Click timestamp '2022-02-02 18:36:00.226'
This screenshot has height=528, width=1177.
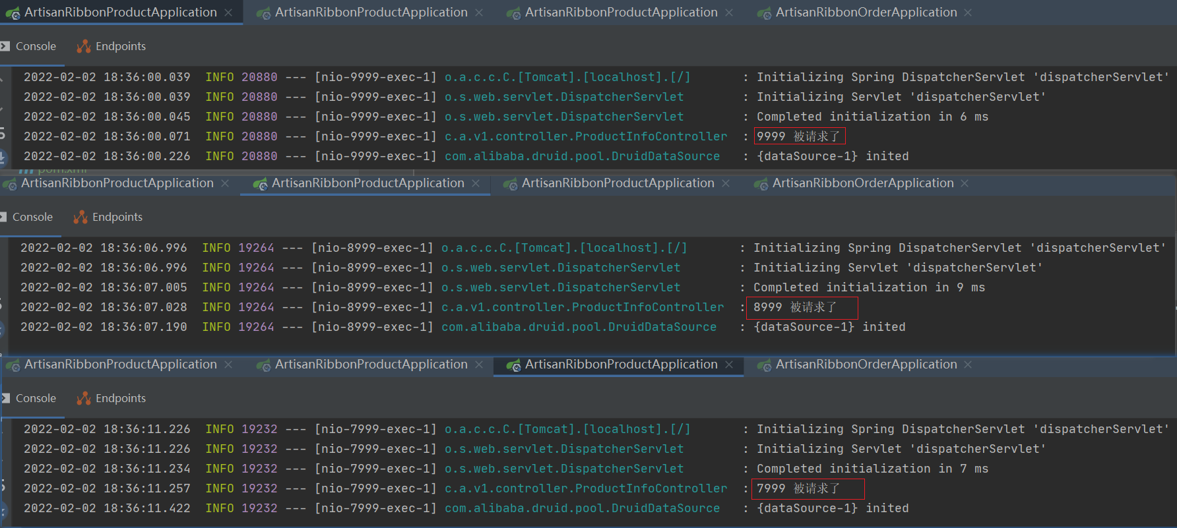(107, 156)
